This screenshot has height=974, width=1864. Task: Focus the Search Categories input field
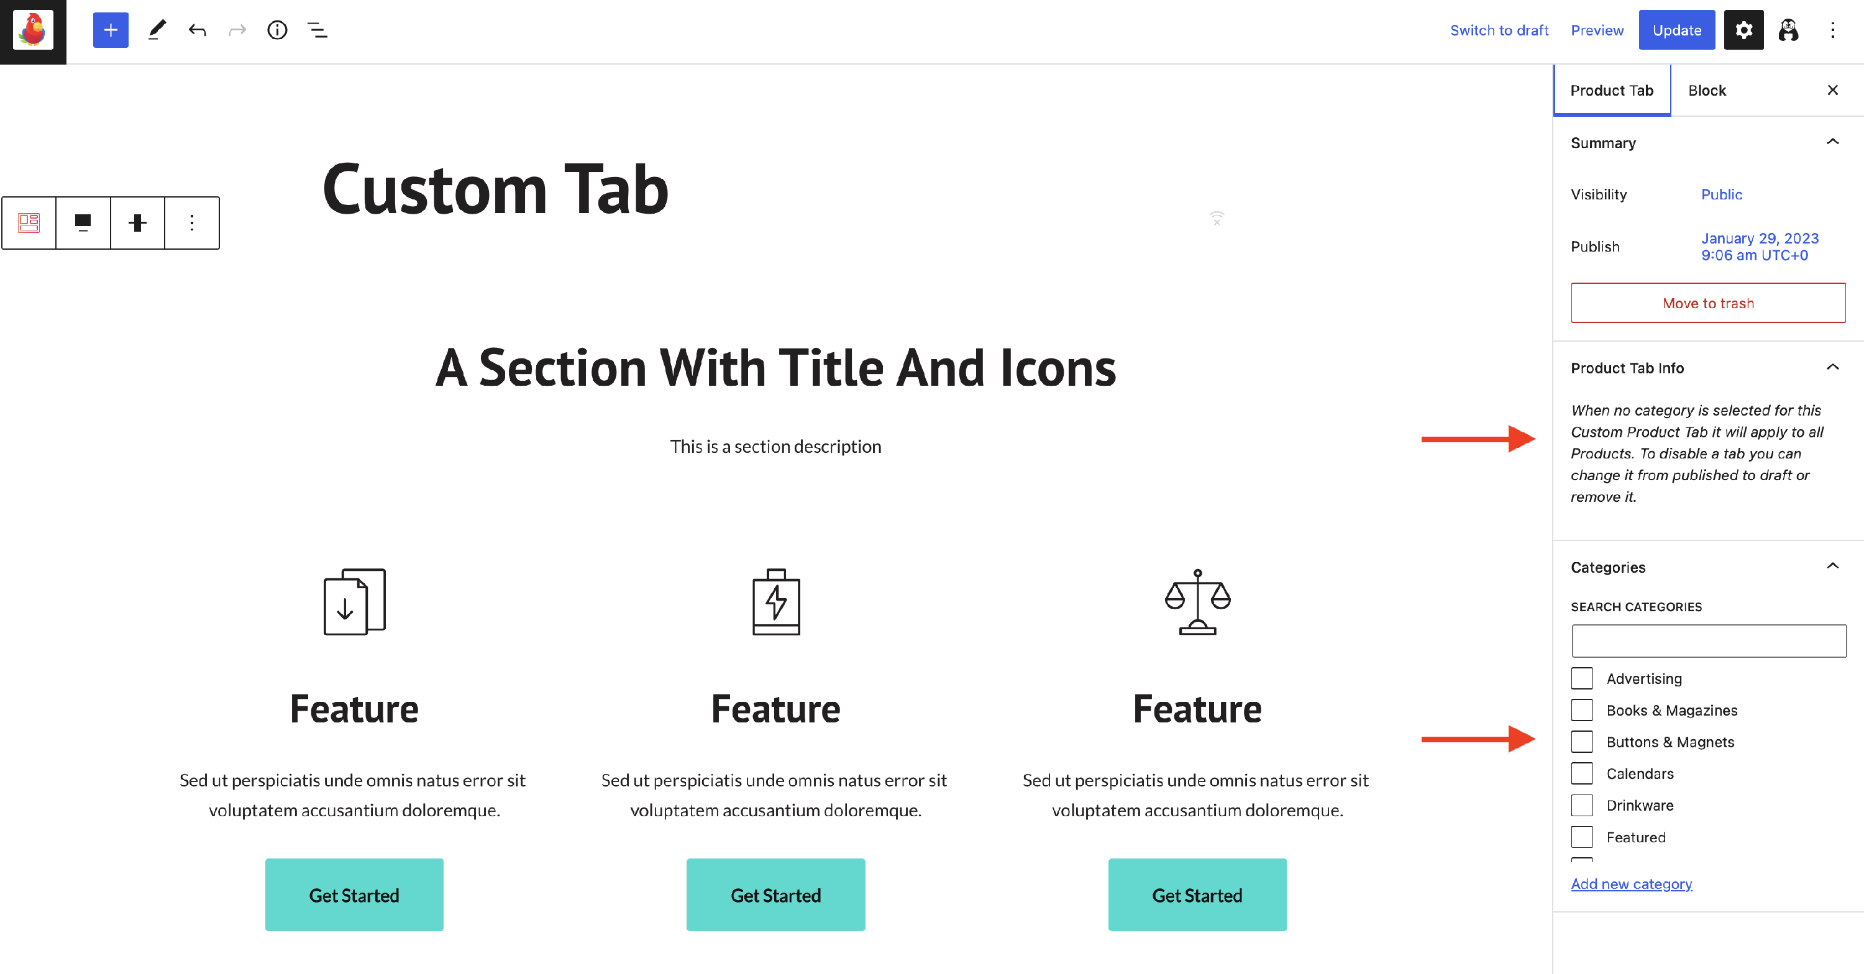(x=1707, y=641)
